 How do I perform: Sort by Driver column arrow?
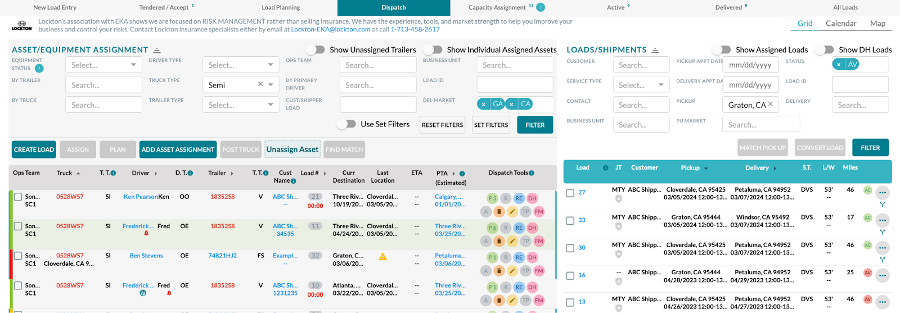coord(156,173)
